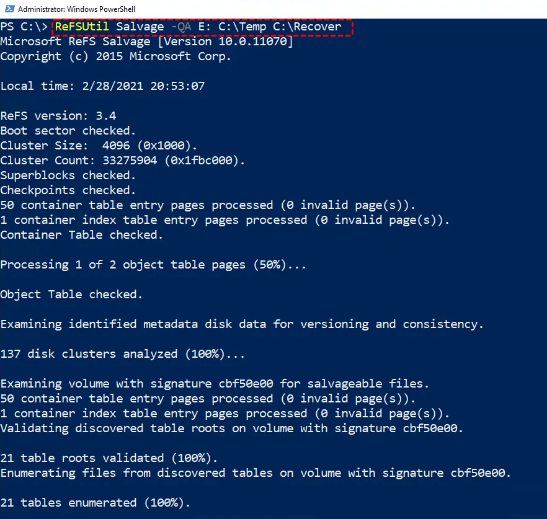
Task: Click the Superblocks checked line
Action: tap(68, 175)
